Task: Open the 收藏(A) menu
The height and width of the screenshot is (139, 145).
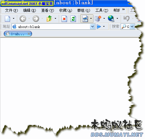Action: pos(66,10)
